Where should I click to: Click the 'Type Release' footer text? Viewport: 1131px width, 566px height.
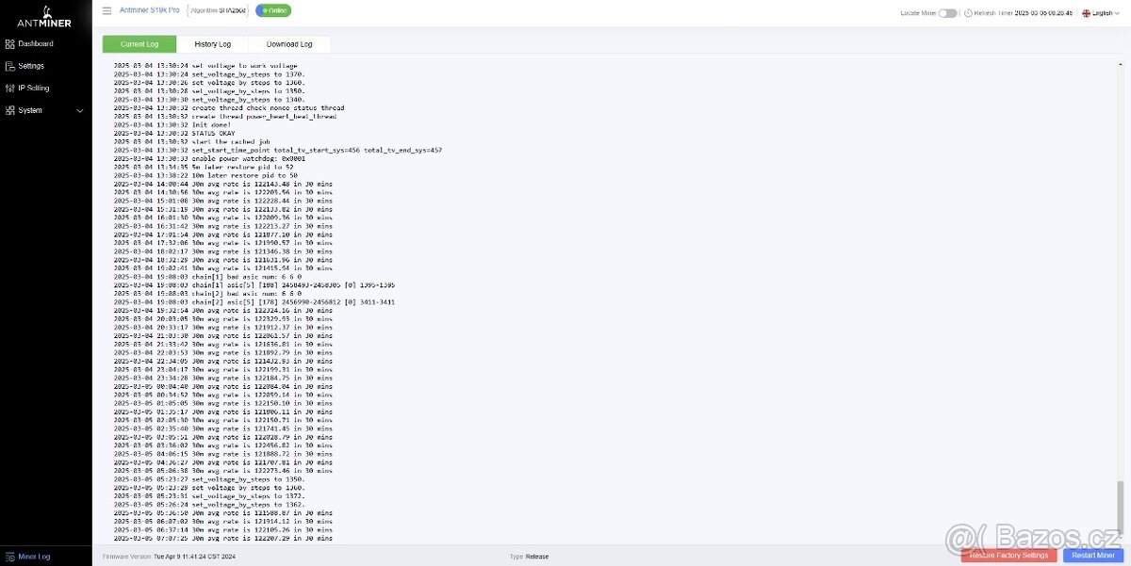point(529,557)
